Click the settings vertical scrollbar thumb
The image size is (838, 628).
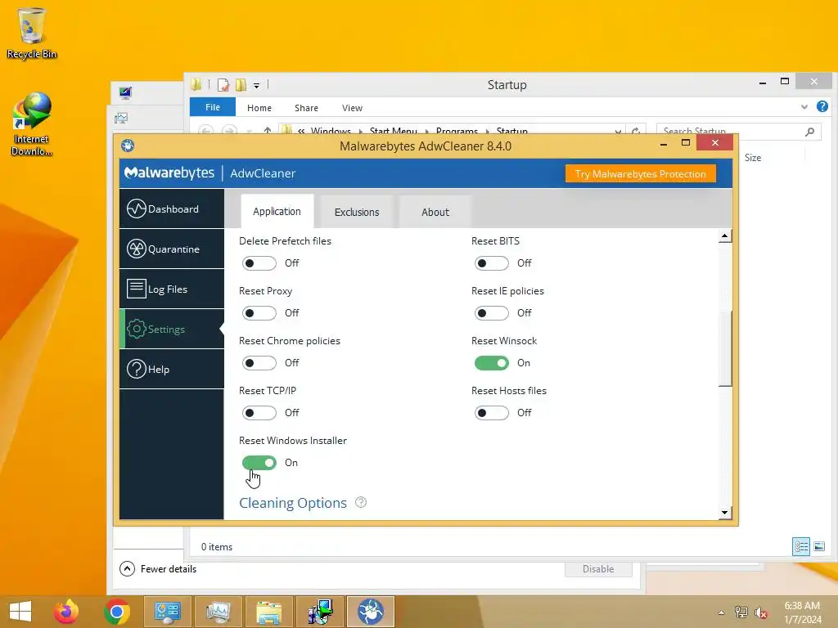[725, 348]
